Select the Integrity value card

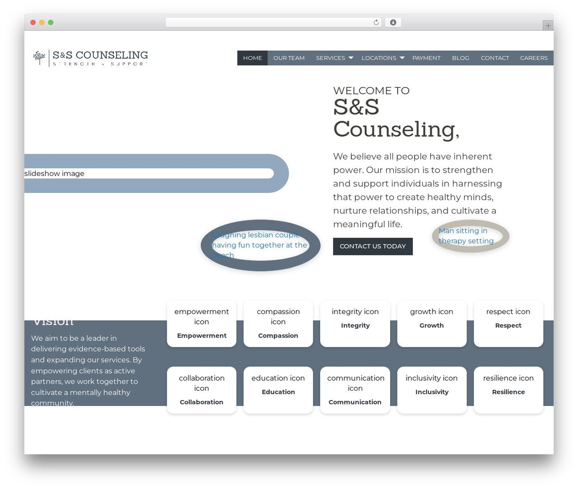click(355, 323)
